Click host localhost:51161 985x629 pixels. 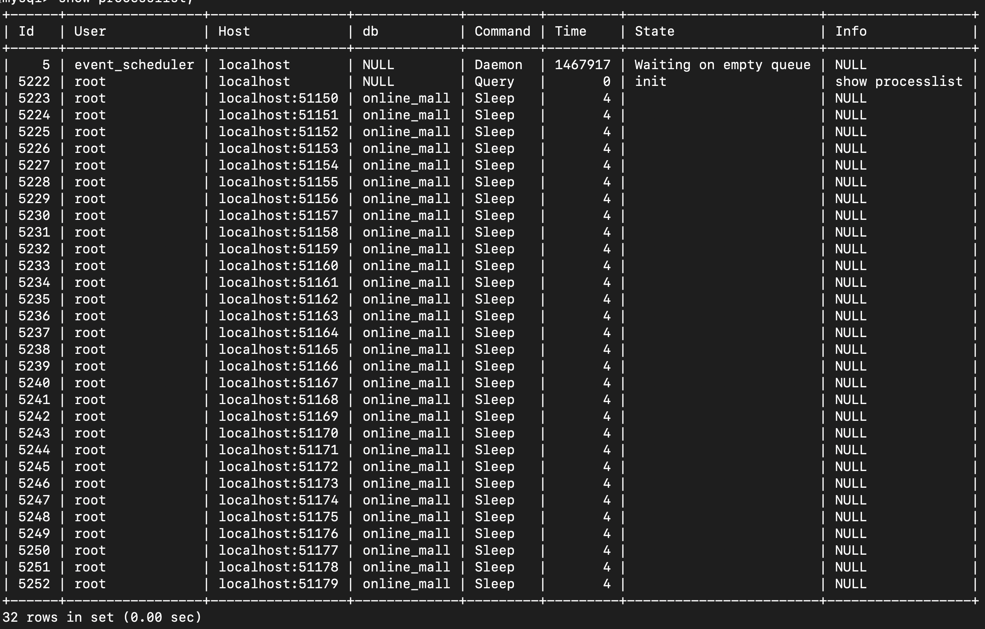click(x=278, y=283)
